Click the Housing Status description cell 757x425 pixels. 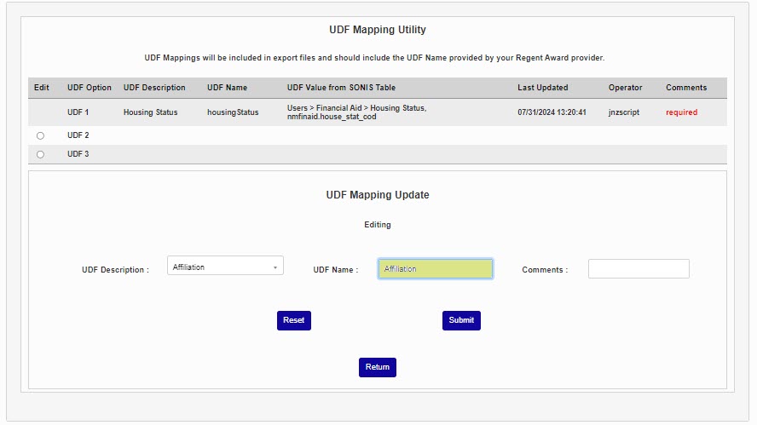pyautogui.click(x=150, y=112)
